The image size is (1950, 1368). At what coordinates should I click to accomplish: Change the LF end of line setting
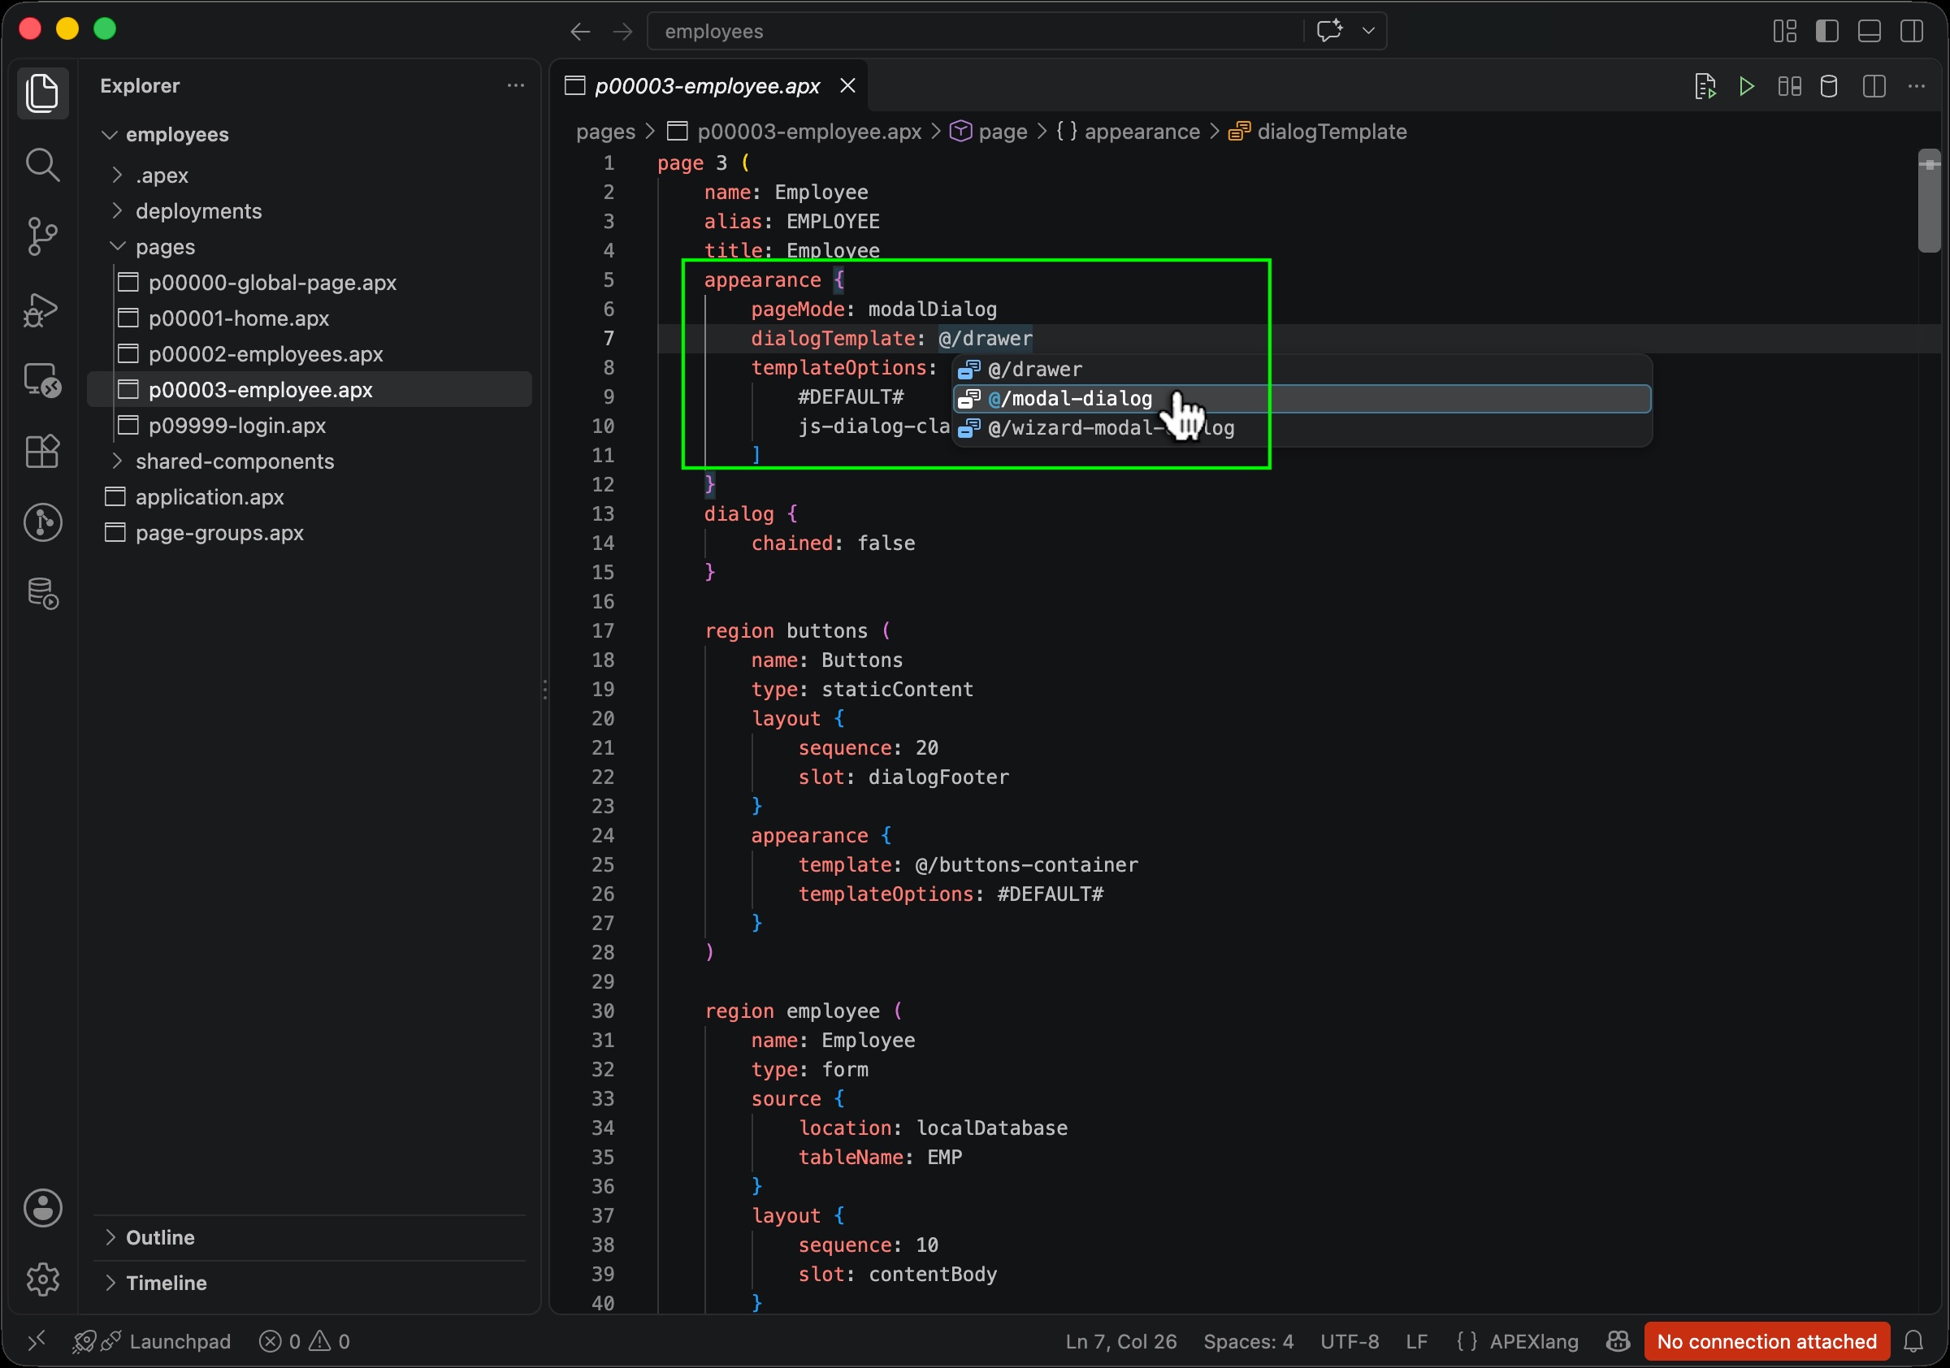click(x=1417, y=1342)
